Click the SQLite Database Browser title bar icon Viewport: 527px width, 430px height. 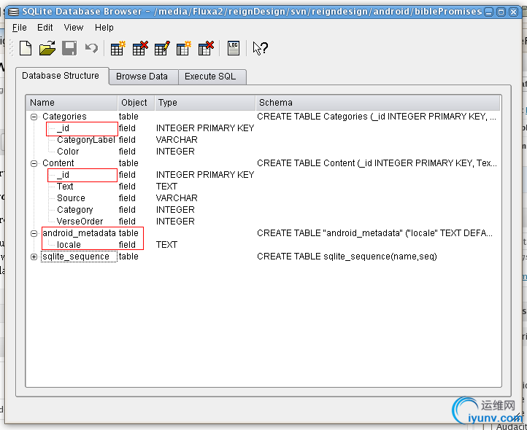[13, 12]
